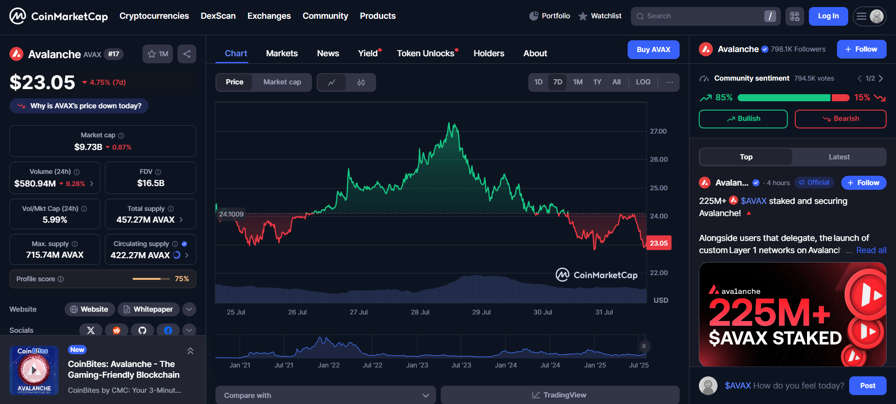Expand more website links chevron
The image size is (896, 404).
tap(189, 309)
